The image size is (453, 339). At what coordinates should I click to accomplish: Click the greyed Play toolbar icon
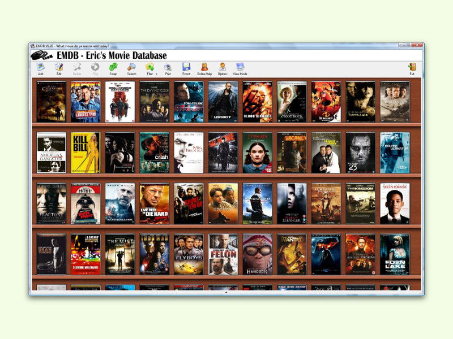click(x=95, y=67)
